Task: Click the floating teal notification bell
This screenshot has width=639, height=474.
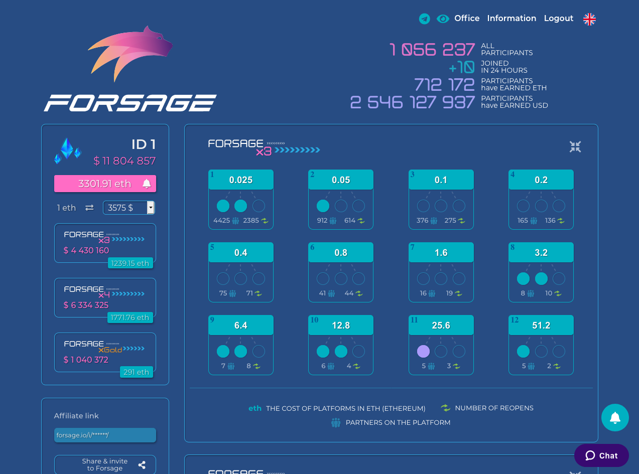Action: 615,417
